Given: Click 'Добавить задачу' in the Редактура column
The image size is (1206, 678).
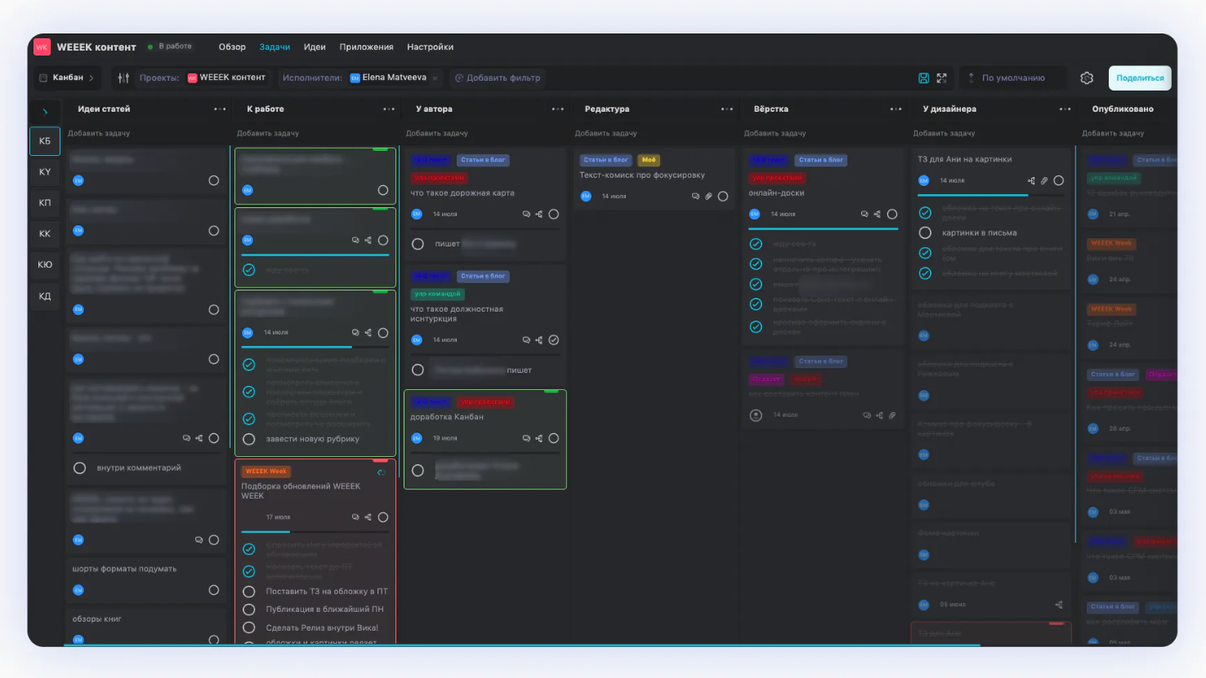Looking at the screenshot, I should tap(605, 133).
